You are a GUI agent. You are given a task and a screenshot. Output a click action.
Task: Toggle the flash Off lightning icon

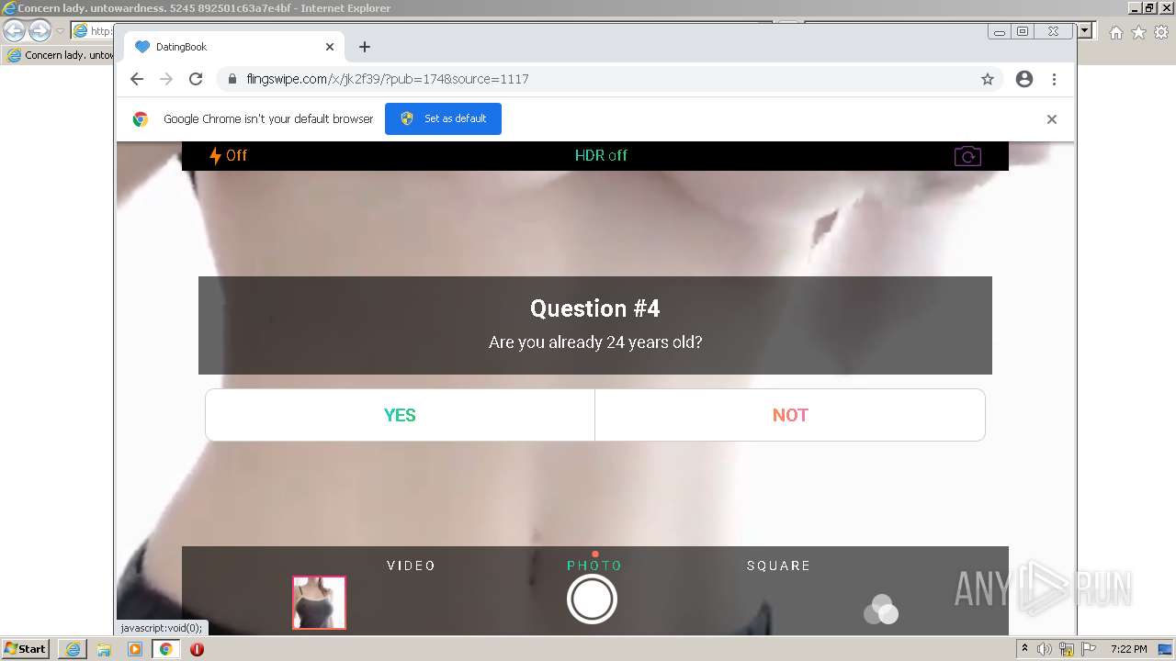point(229,156)
